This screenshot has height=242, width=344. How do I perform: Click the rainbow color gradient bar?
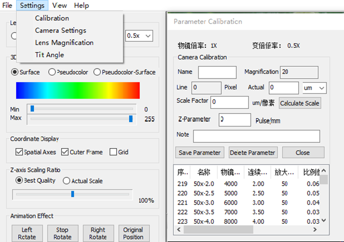[x=78, y=91]
